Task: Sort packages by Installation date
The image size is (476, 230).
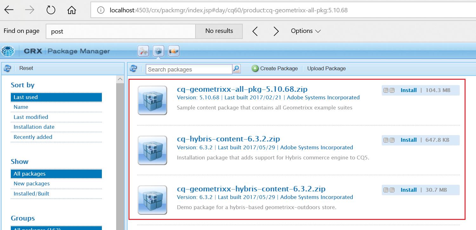Action: 56,127
